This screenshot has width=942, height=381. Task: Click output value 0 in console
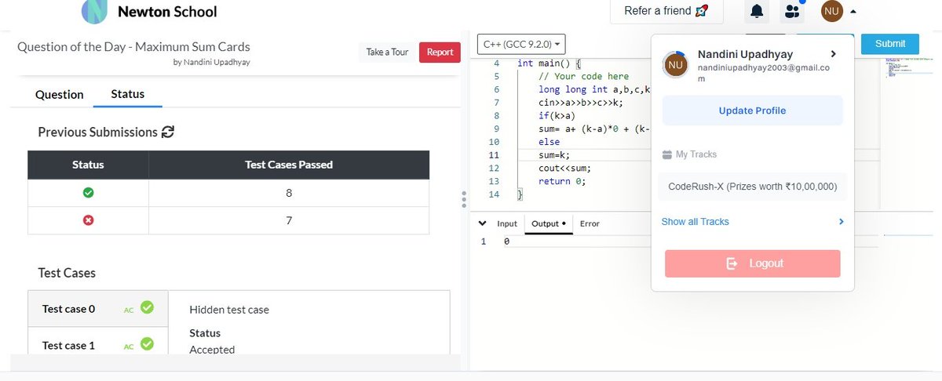click(x=506, y=241)
